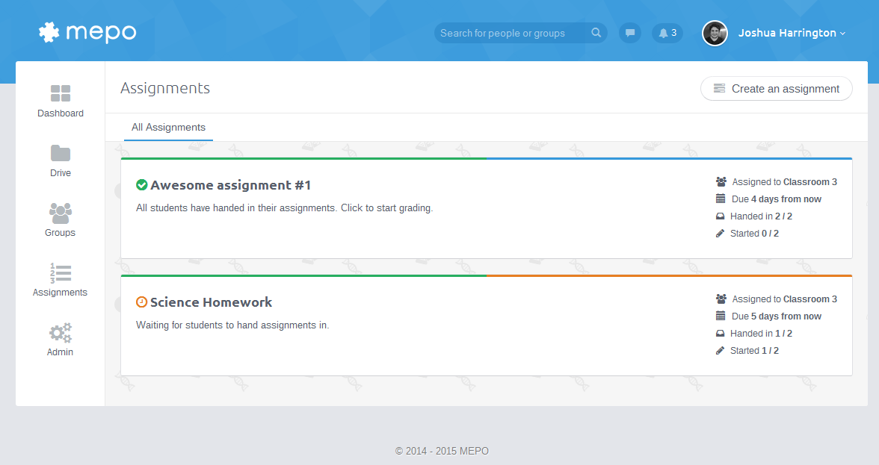Expand the Joshua Harrington user menu
Image resolution: width=879 pixels, height=465 pixels.
pos(792,33)
